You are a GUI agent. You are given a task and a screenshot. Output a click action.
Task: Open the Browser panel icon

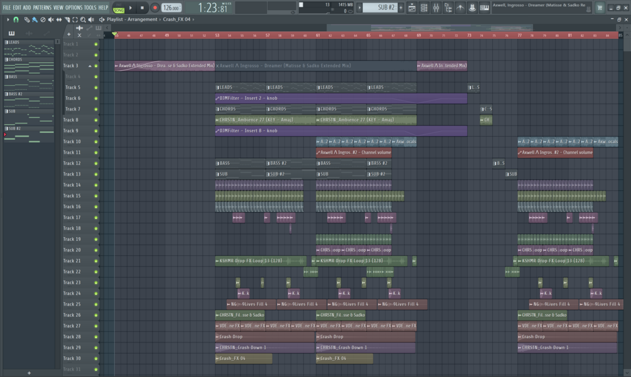click(x=448, y=8)
